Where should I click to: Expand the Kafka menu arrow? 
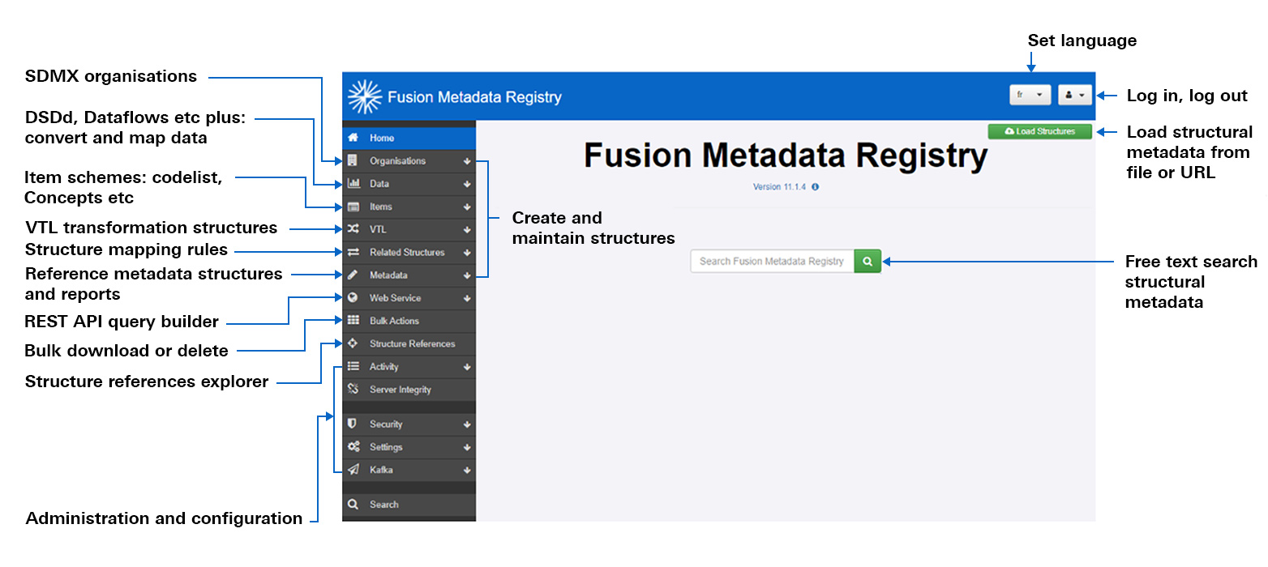(467, 470)
